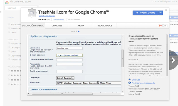Check the De Google checkbox
The width and height of the screenshot is (178, 106).
(9, 47)
